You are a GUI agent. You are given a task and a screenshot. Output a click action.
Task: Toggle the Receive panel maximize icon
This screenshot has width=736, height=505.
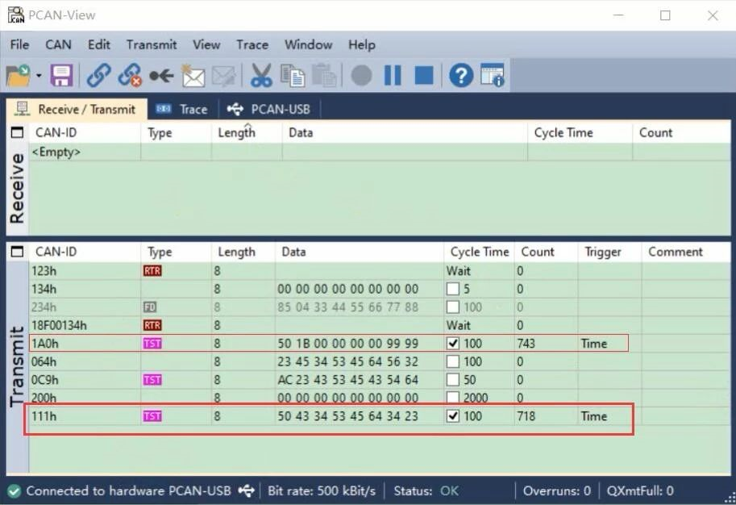click(17, 132)
